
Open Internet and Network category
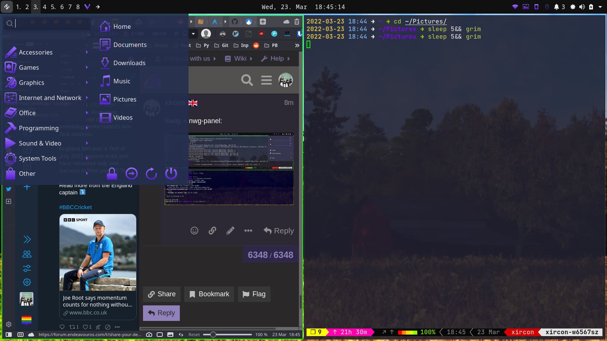click(x=46, y=98)
